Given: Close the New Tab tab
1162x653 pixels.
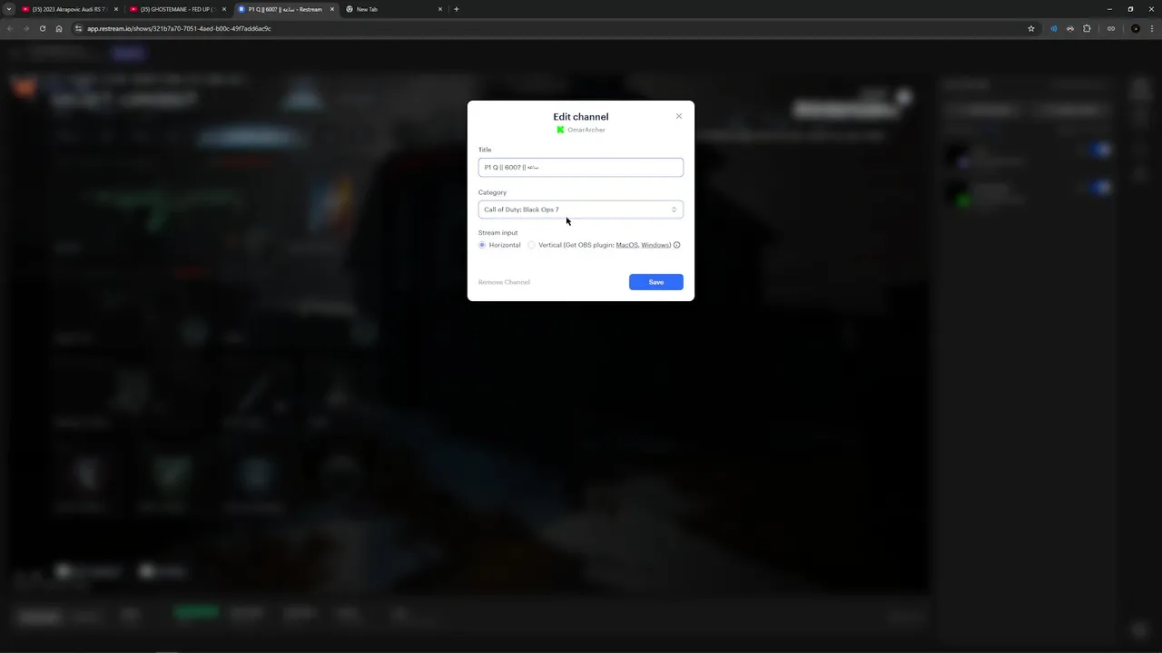Looking at the screenshot, I should tap(440, 9).
